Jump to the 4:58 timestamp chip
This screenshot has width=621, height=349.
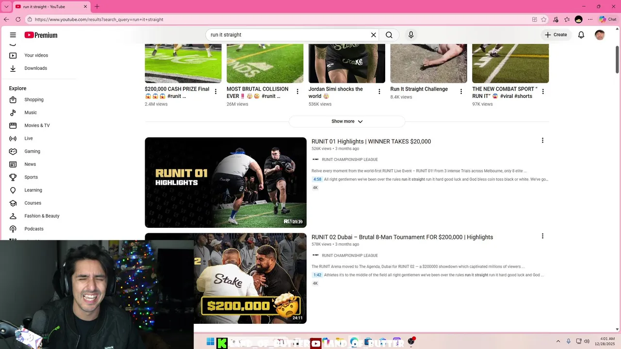[x=317, y=179]
